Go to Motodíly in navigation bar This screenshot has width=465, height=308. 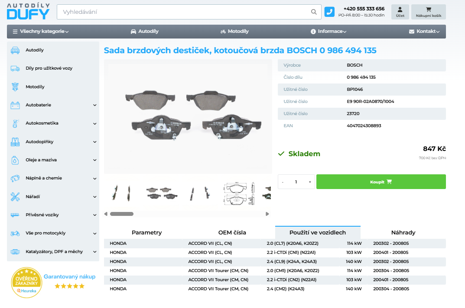point(234,32)
